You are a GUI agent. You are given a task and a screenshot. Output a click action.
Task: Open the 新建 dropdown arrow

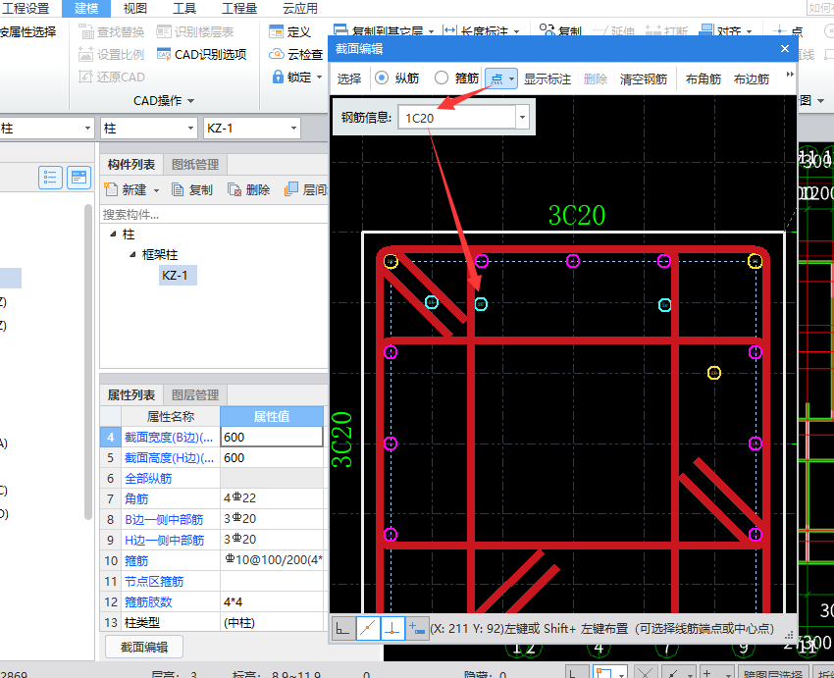(156, 190)
